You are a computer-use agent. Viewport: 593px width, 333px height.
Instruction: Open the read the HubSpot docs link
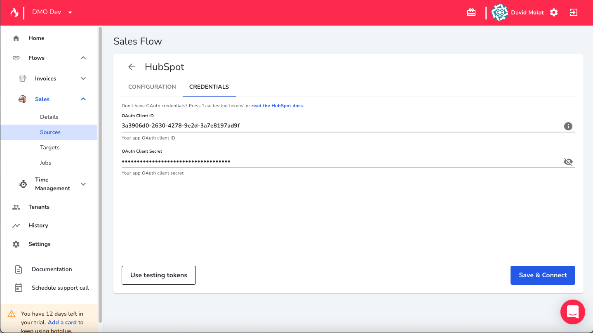pos(277,106)
